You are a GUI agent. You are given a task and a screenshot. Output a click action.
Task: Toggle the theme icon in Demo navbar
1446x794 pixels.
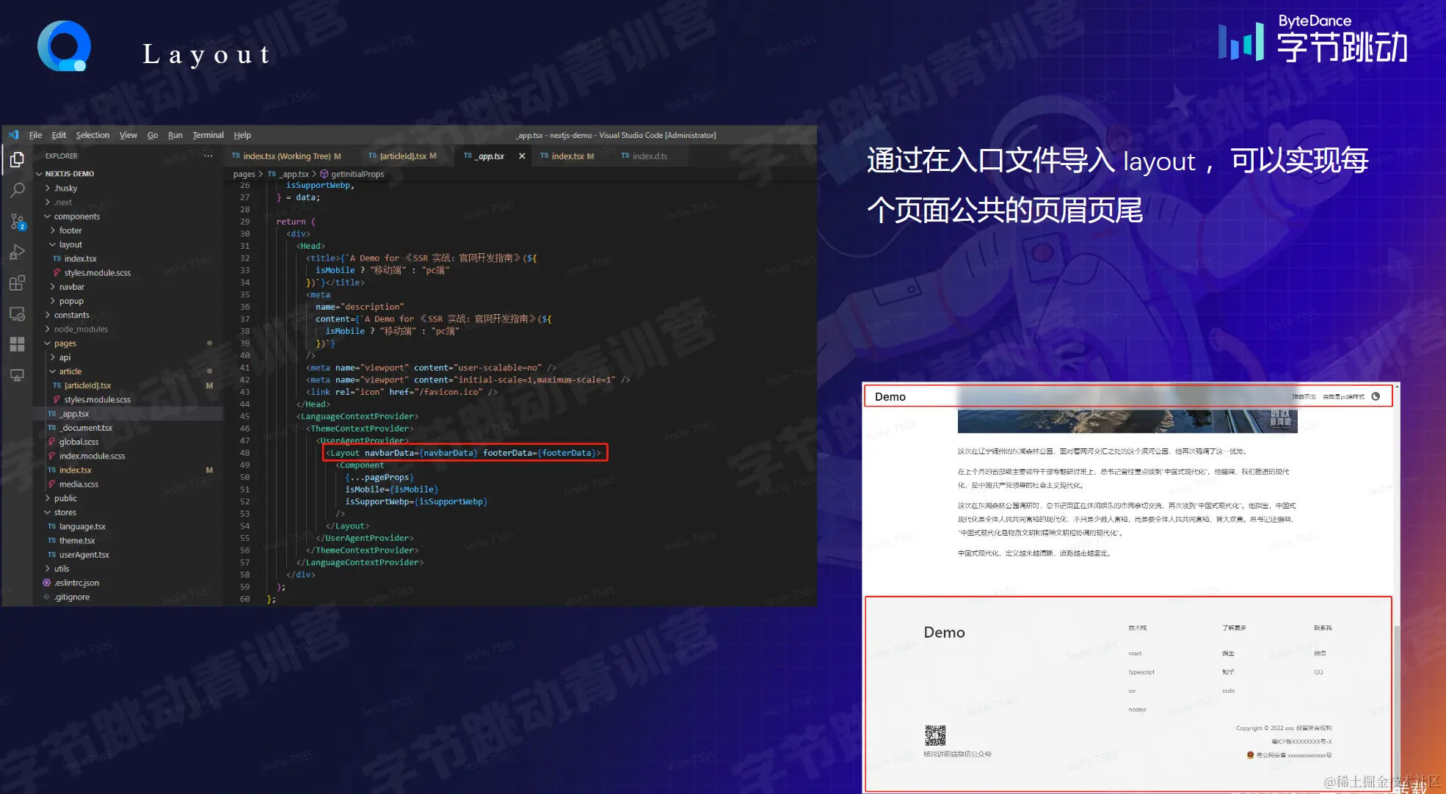click(1376, 396)
